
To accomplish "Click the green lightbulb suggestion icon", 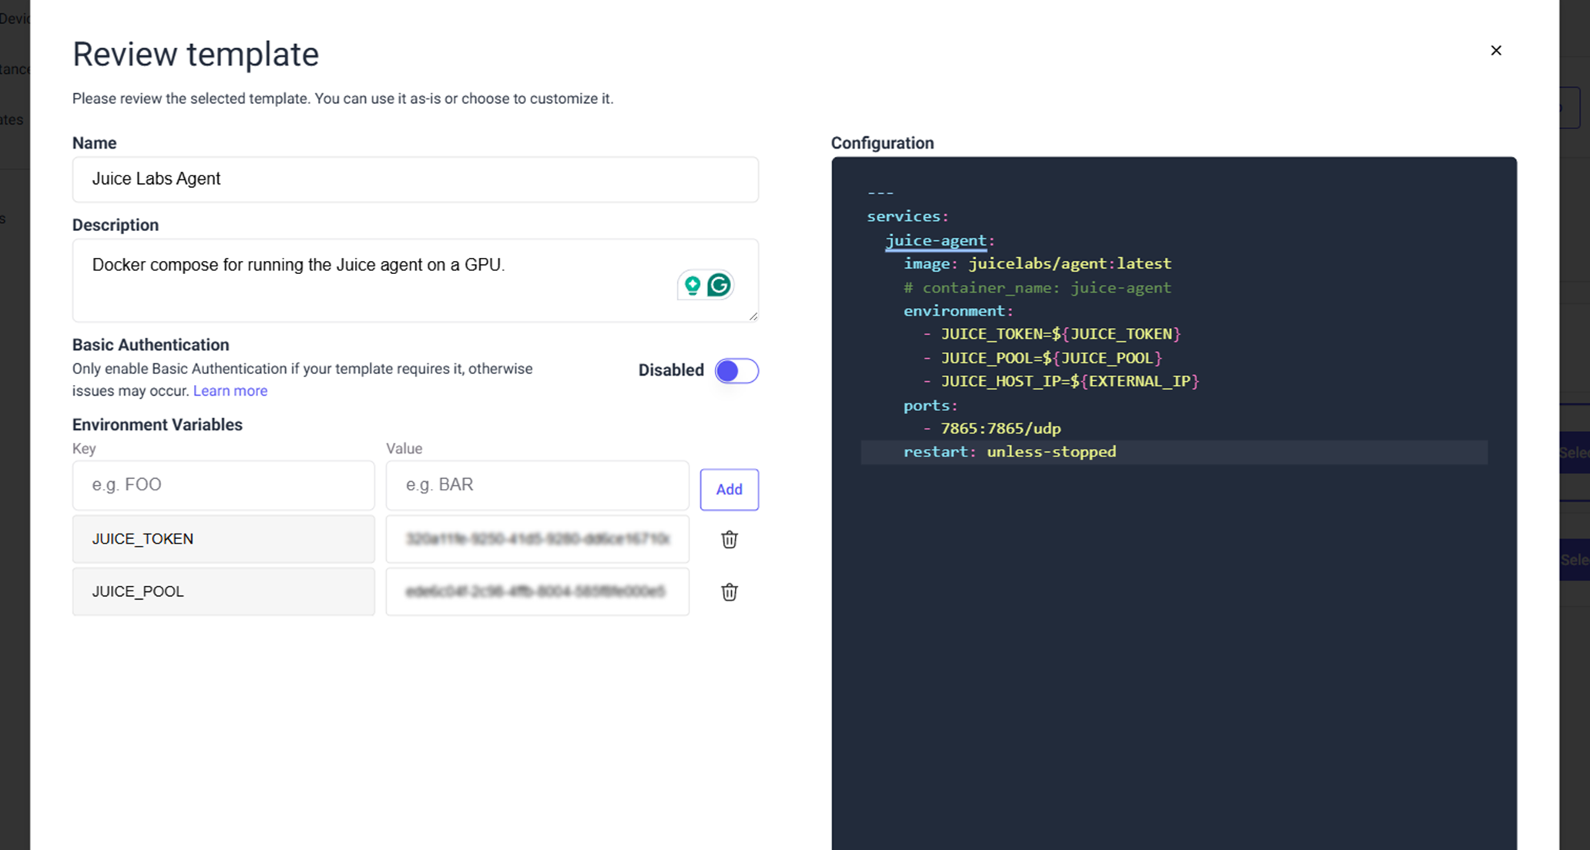I will [x=693, y=285].
